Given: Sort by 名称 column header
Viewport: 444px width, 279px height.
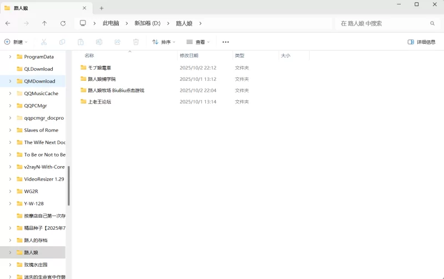Looking at the screenshot, I should pos(89,55).
